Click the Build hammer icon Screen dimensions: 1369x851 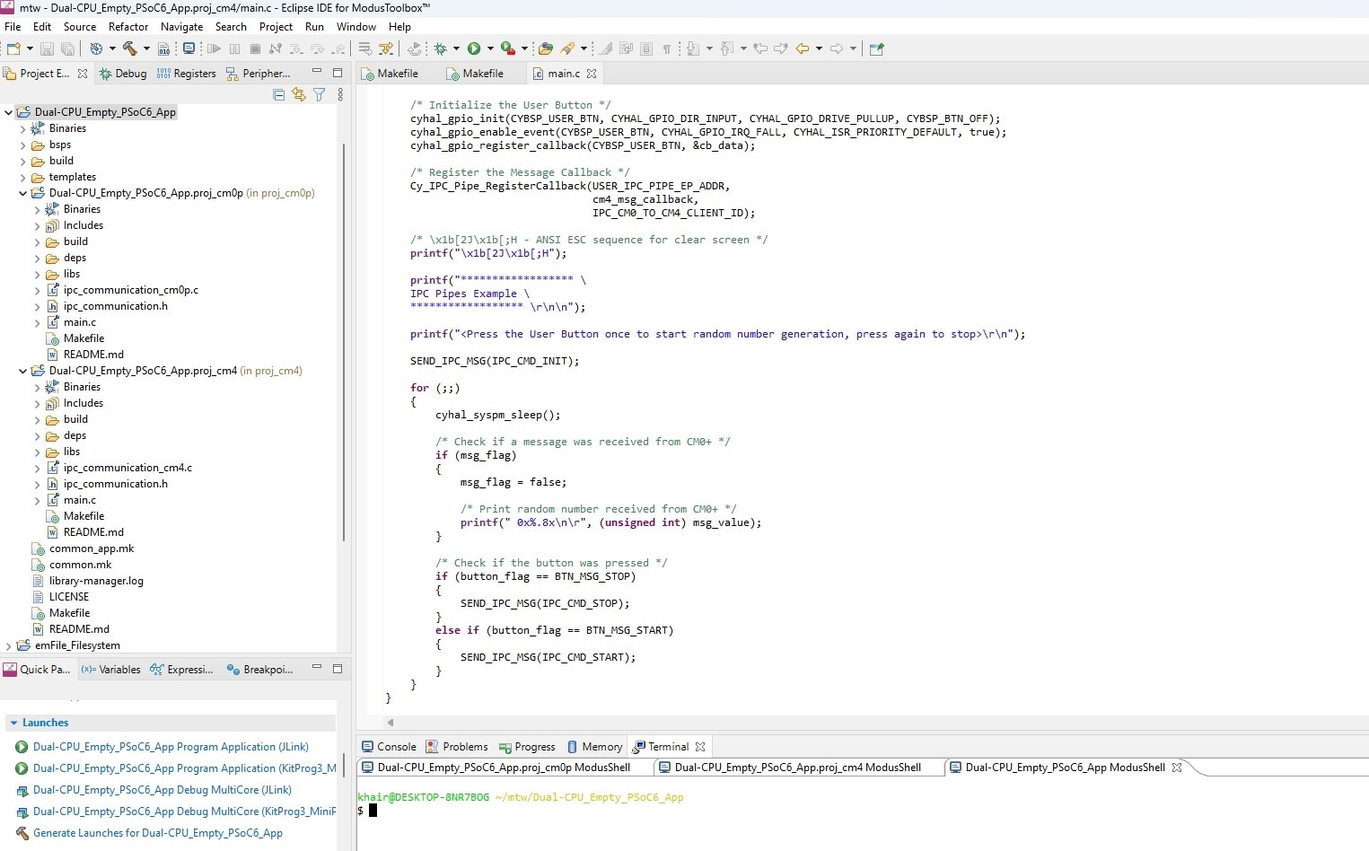click(129, 48)
